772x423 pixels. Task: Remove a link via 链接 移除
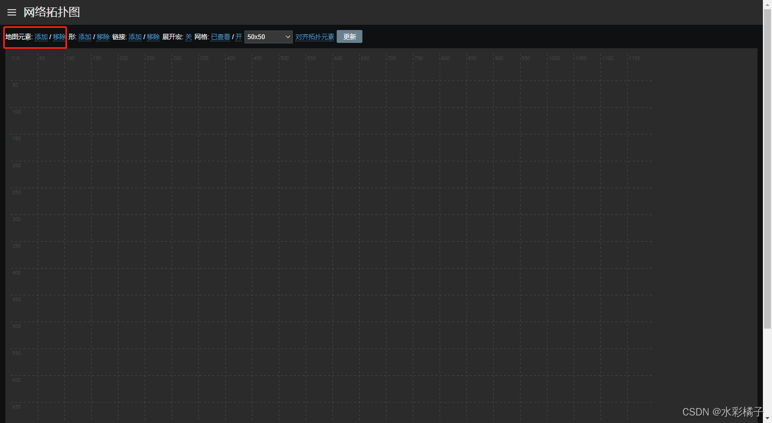(153, 37)
